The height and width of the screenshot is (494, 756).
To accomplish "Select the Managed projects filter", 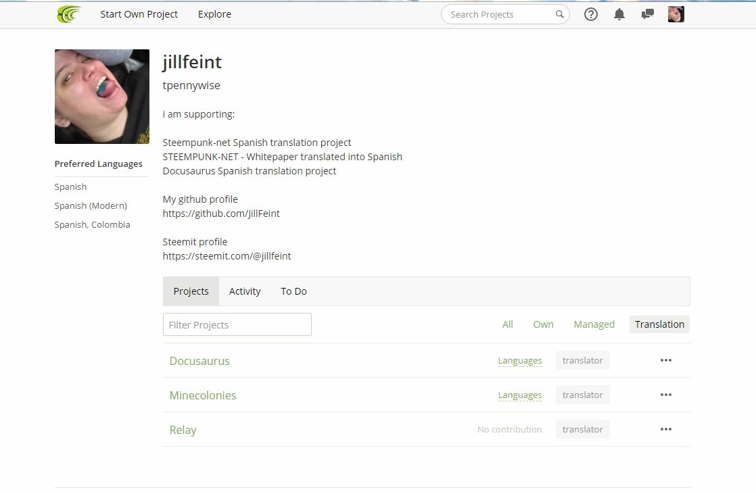I will pyautogui.click(x=594, y=324).
